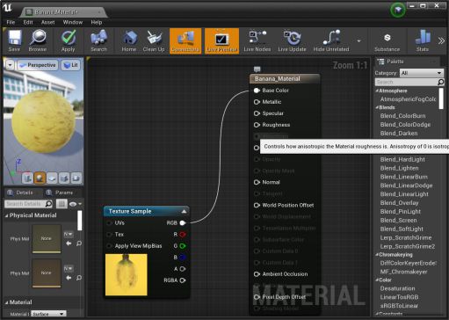Click the UVs input pin on Texture Sample

(x=109, y=223)
